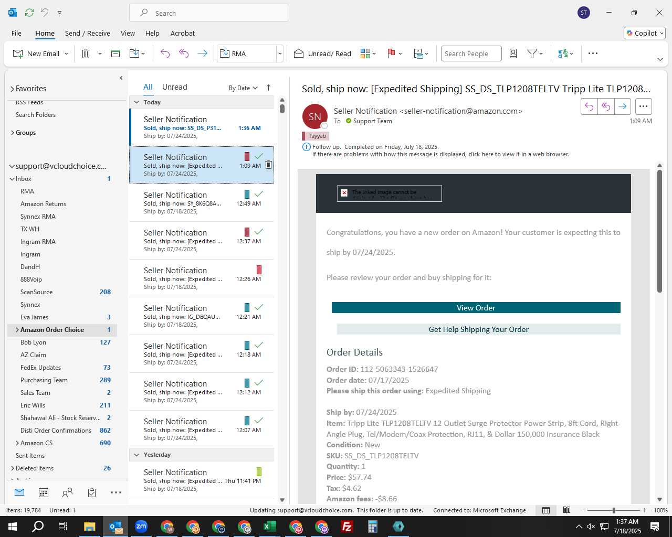Image resolution: width=672 pixels, height=537 pixels.
Task: Click the ribbon Reply arrow icon
Action: (165, 53)
